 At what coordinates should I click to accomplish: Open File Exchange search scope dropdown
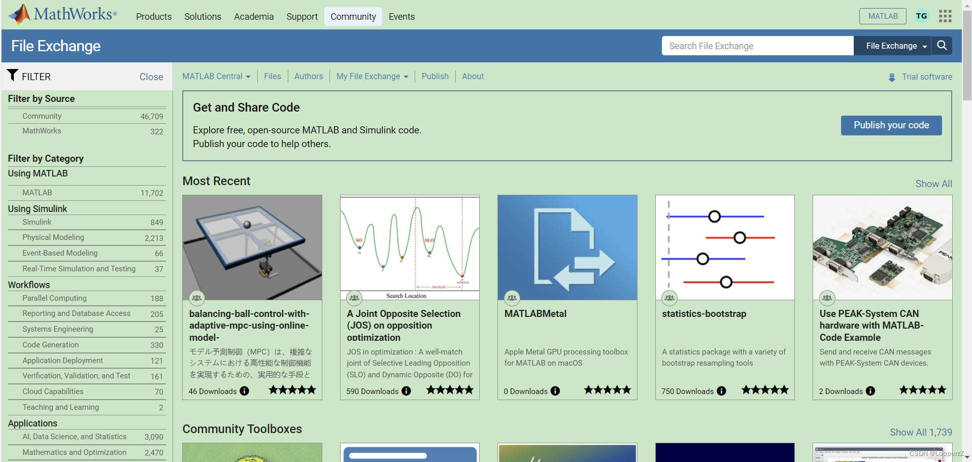click(892, 46)
